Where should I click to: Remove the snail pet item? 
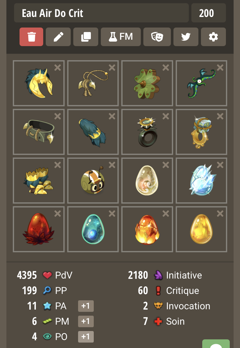112,165
